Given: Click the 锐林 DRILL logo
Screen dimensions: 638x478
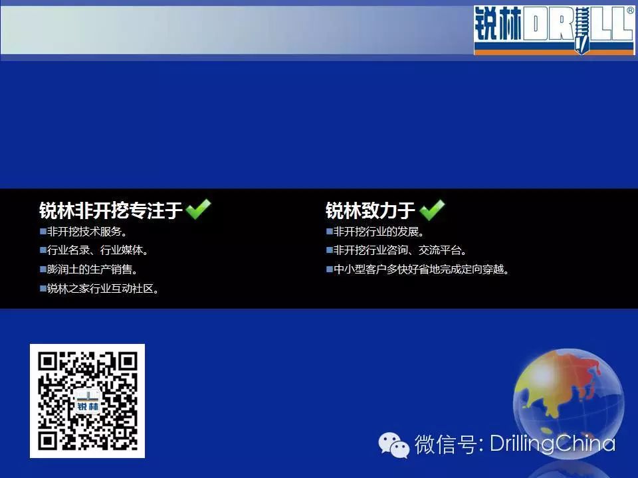Looking at the screenshot, I should (554, 30).
